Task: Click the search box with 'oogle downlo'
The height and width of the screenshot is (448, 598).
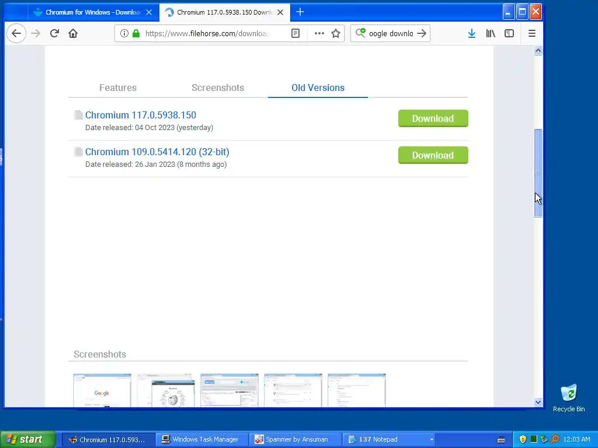Action: (391, 33)
